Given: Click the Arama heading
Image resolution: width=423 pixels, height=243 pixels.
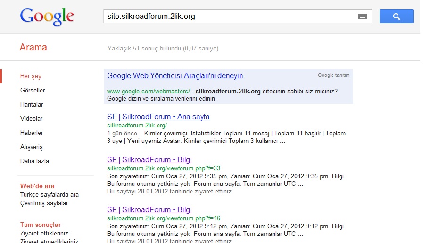Looking at the screenshot, I should coord(33,47).
